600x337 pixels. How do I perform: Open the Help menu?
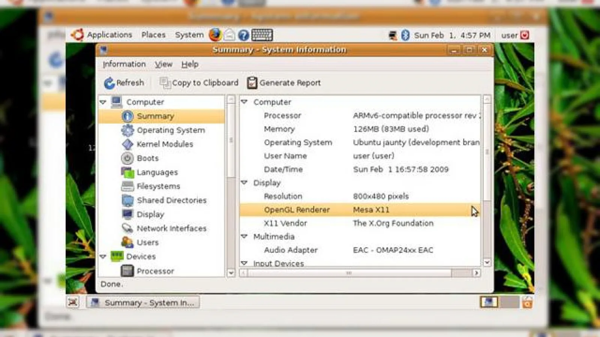[190, 64]
